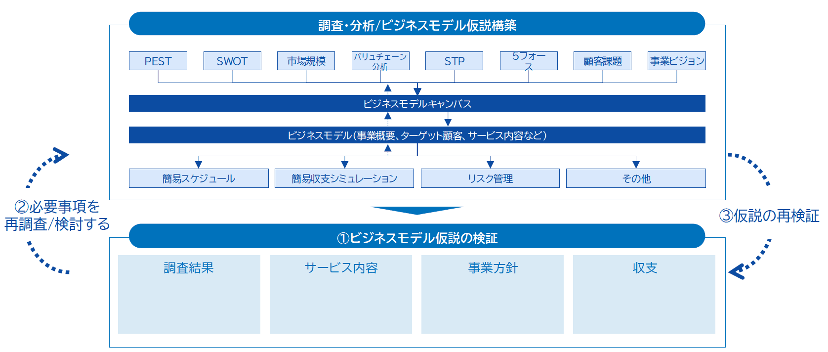
Task: Click the 簡易収支シミュレーション box
Action: point(344,178)
